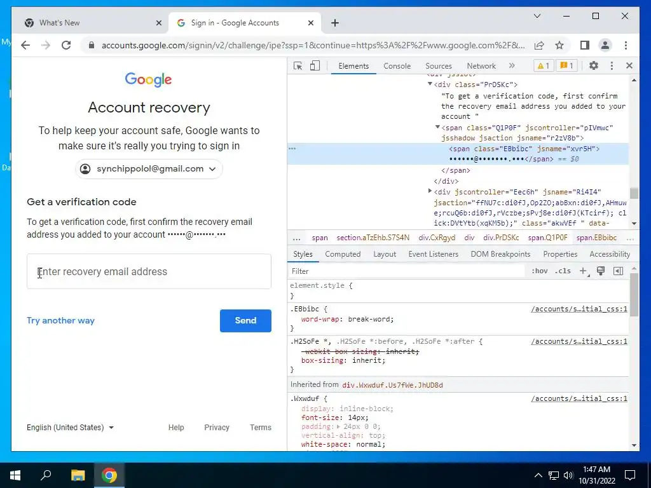Viewport: 651px width, 488px height.
Task: Expand the div jscontroller Eec6h node
Action: pos(430,191)
